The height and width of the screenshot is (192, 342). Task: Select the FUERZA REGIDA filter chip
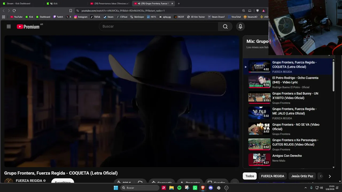[x=273, y=176]
